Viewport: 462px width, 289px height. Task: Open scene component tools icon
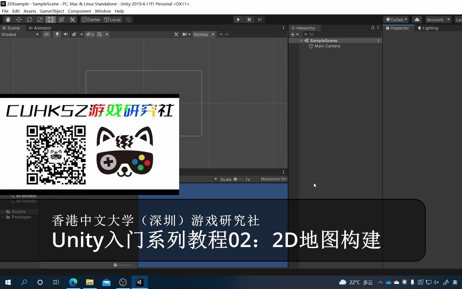tap(176, 34)
